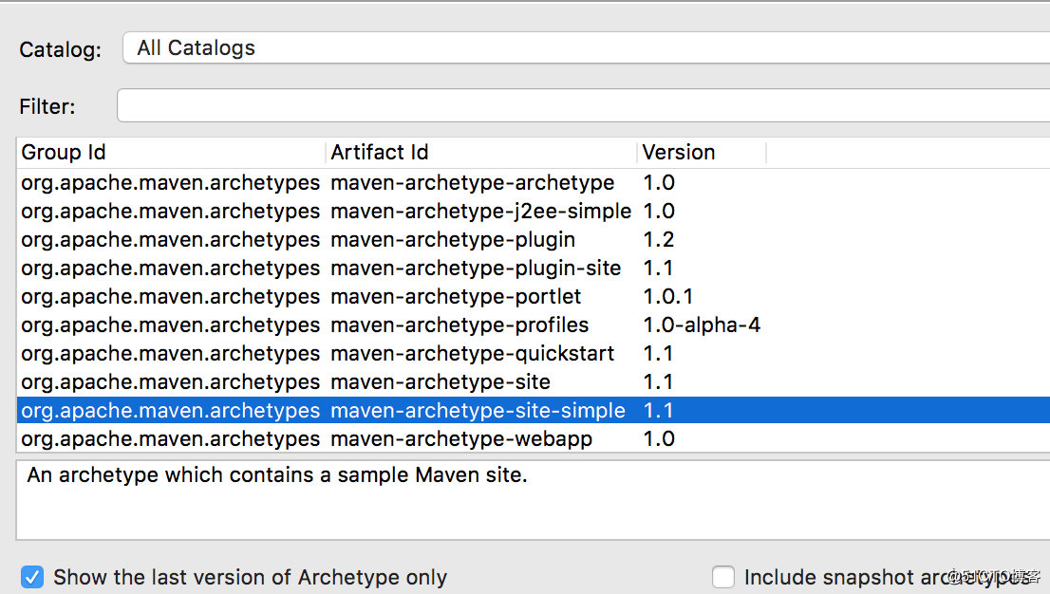Sort by the Artifact Id column header

pyautogui.click(x=481, y=153)
